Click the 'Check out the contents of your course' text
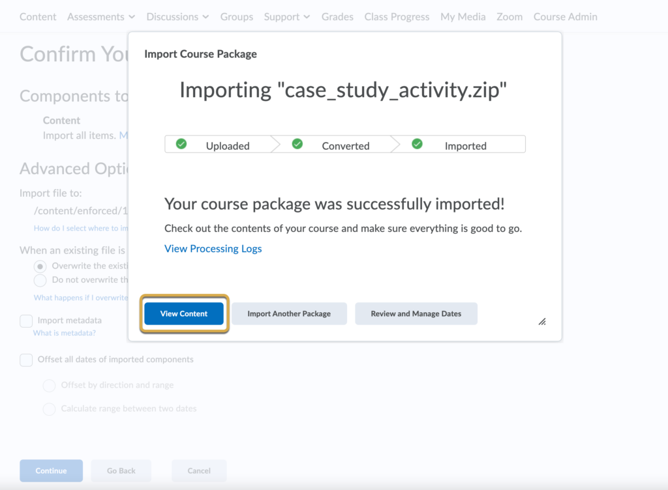 (x=343, y=229)
